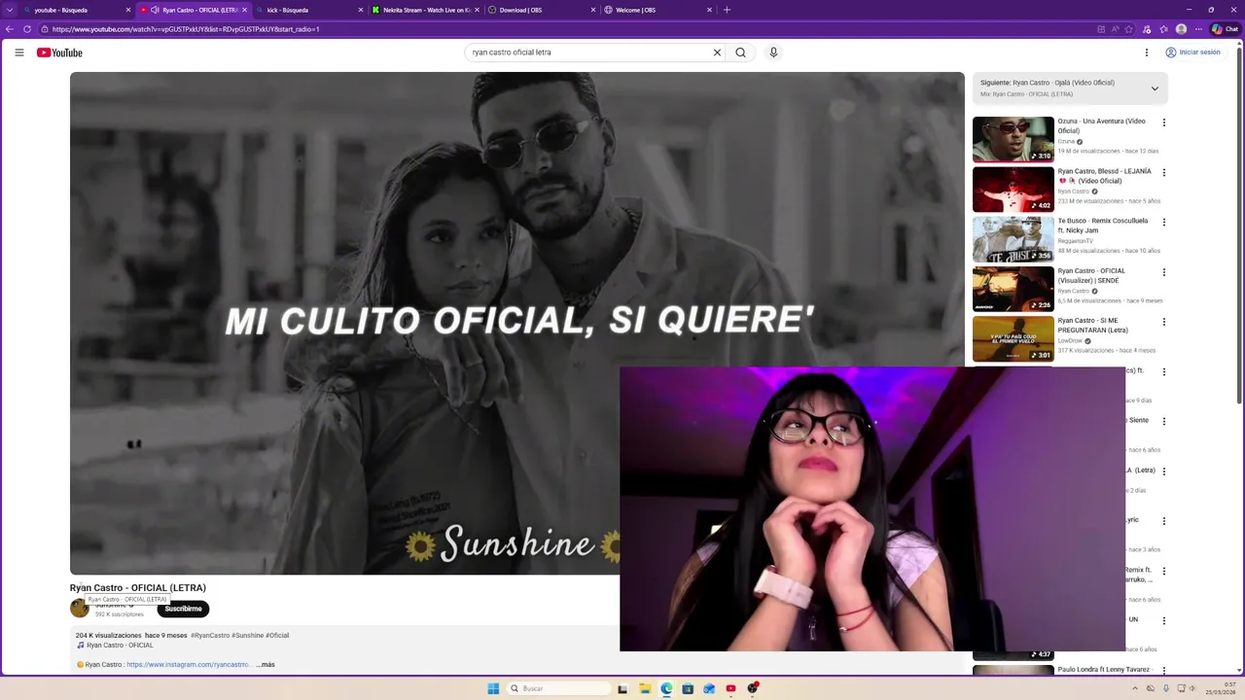
Task: Open Ryan Castro, Blessd - LEJANÍA title
Action: [x=1104, y=176]
